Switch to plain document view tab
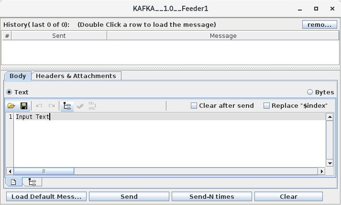Screen dimensions: 341x205 click(13, 182)
